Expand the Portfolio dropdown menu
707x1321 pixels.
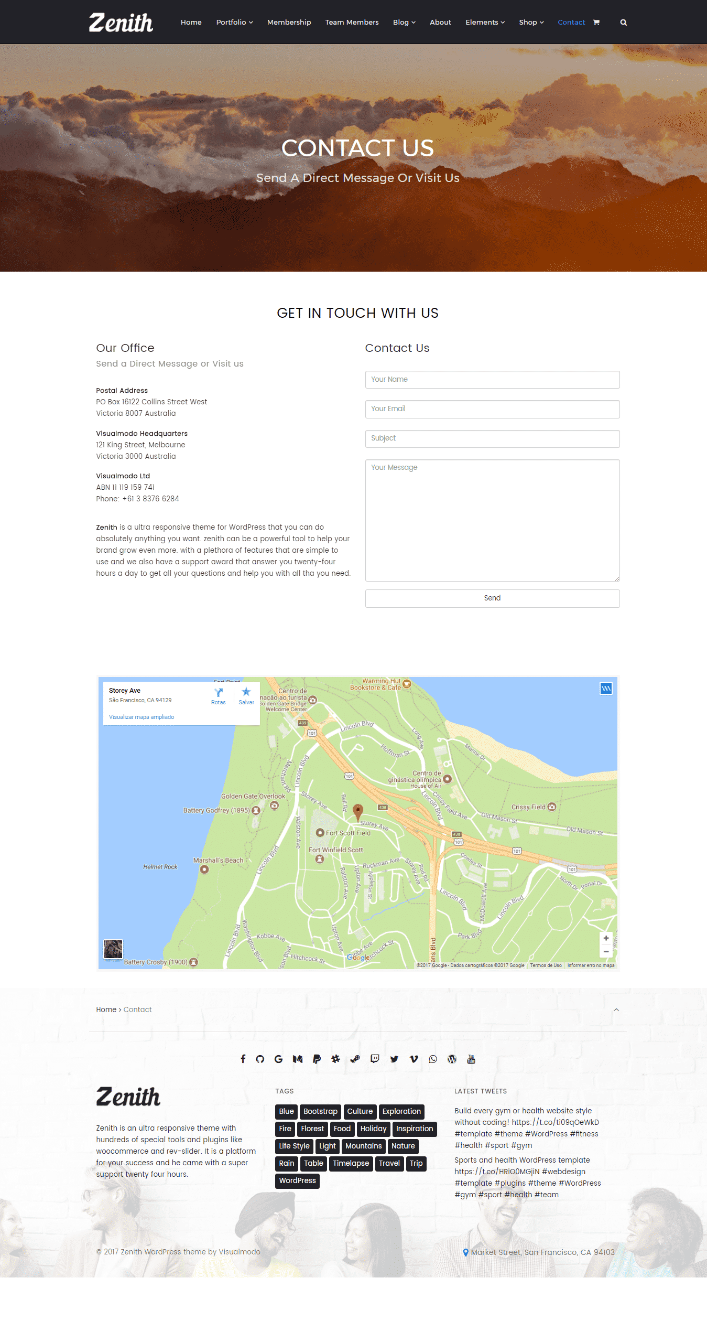point(234,23)
